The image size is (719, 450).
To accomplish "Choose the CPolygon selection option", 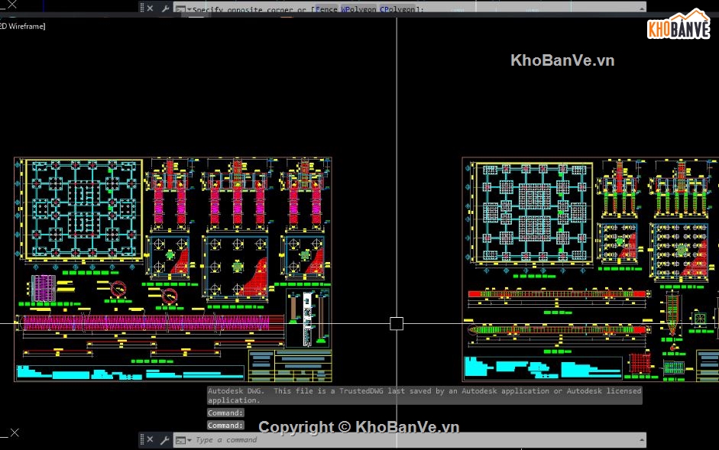I will 397,9.
